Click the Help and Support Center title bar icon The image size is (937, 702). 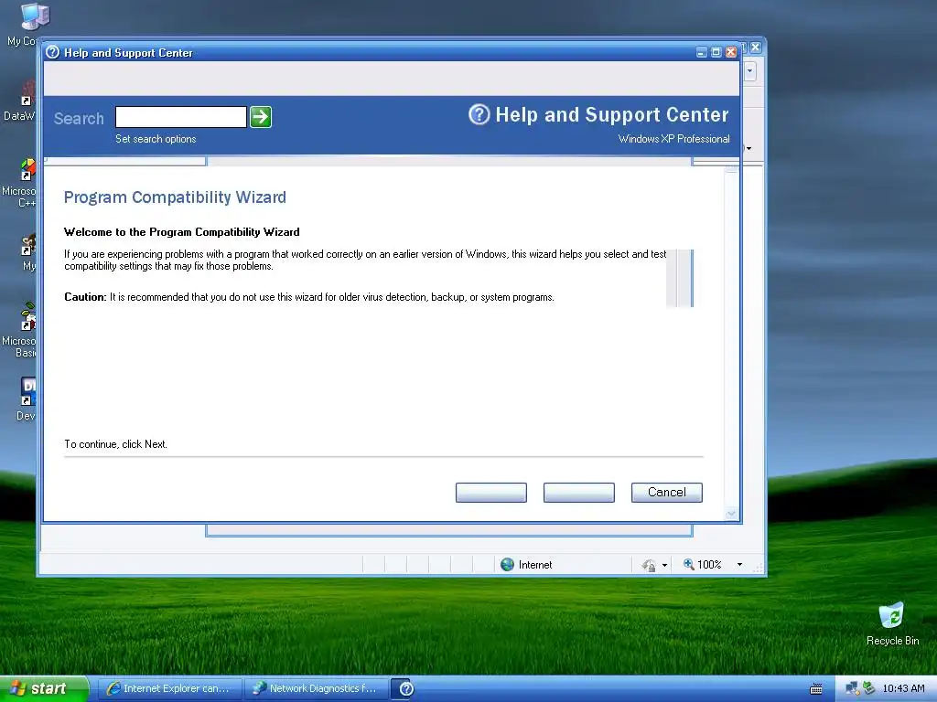tap(52, 52)
